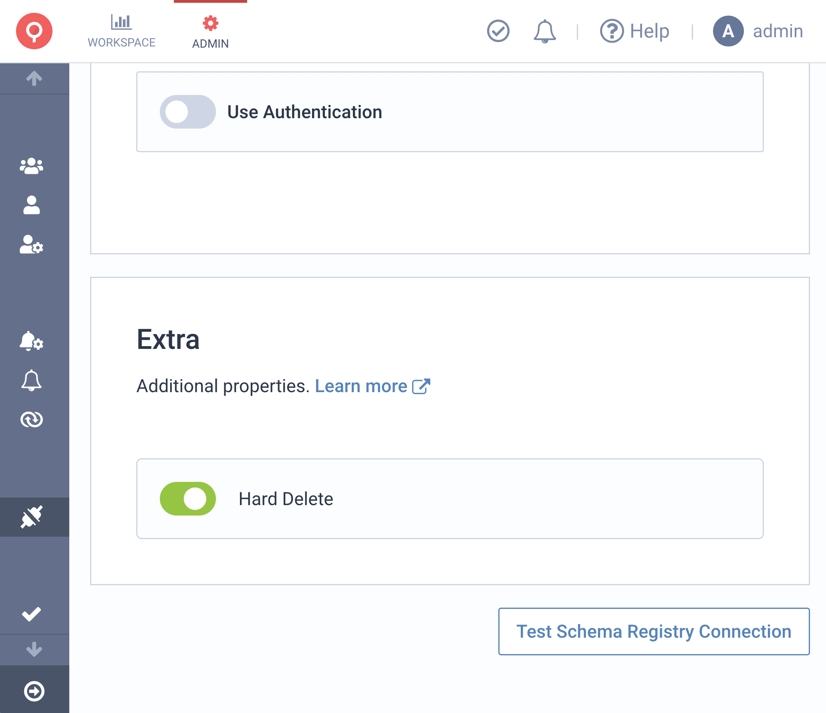Screen dimensions: 826x713
Task: Enable the Use Authentication toggle
Action: point(187,112)
